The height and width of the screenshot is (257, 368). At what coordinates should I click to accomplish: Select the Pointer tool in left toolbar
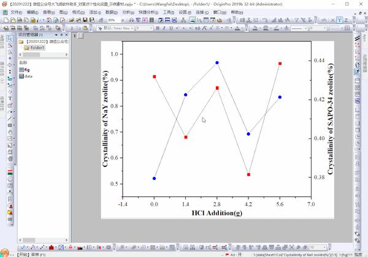pyautogui.click(x=10, y=39)
